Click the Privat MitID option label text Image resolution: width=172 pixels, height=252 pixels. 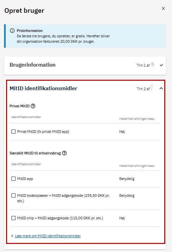click(x=43, y=132)
